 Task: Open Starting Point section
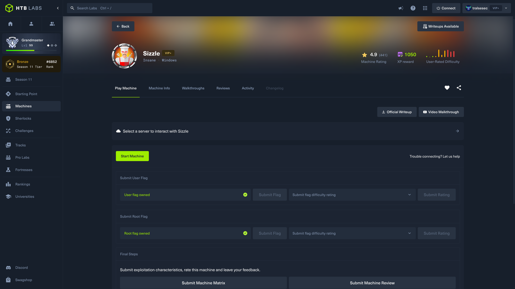click(x=31, y=94)
